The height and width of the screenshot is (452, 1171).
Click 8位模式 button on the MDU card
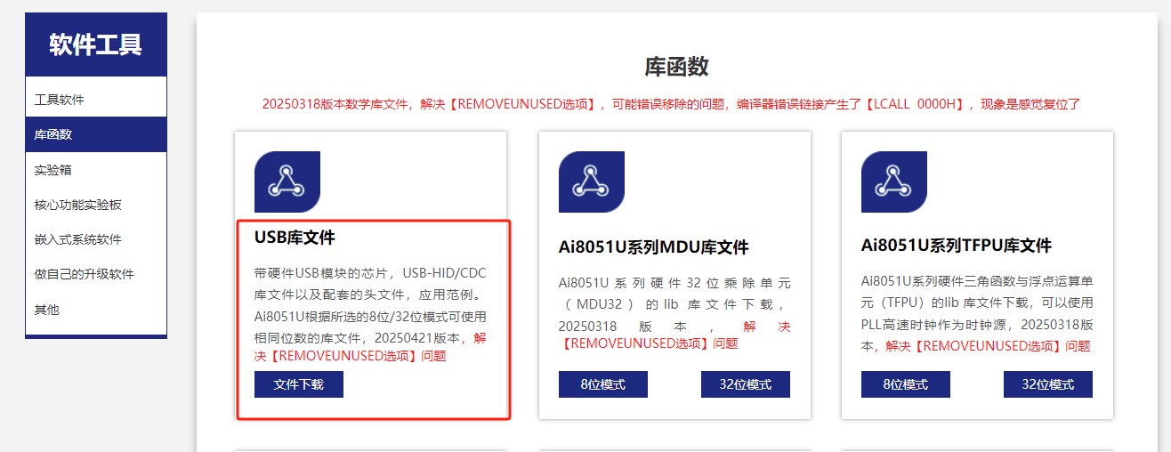603,384
